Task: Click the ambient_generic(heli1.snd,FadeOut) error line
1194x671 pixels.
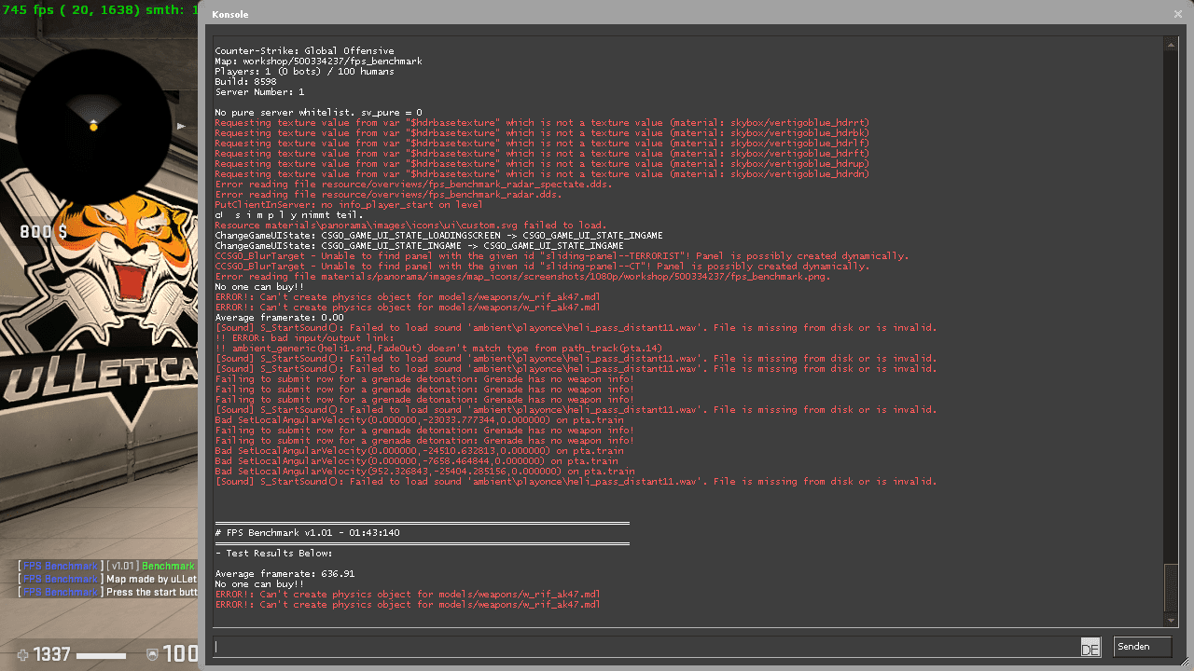Action: click(x=438, y=349)
